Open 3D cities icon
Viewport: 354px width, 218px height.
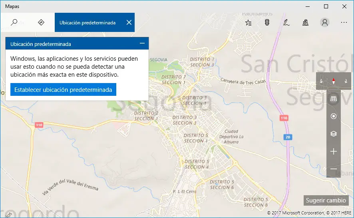click(306, 22)
